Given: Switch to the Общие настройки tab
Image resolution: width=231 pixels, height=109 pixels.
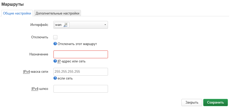Looking at the screenshot, I should tap(17, 13).
